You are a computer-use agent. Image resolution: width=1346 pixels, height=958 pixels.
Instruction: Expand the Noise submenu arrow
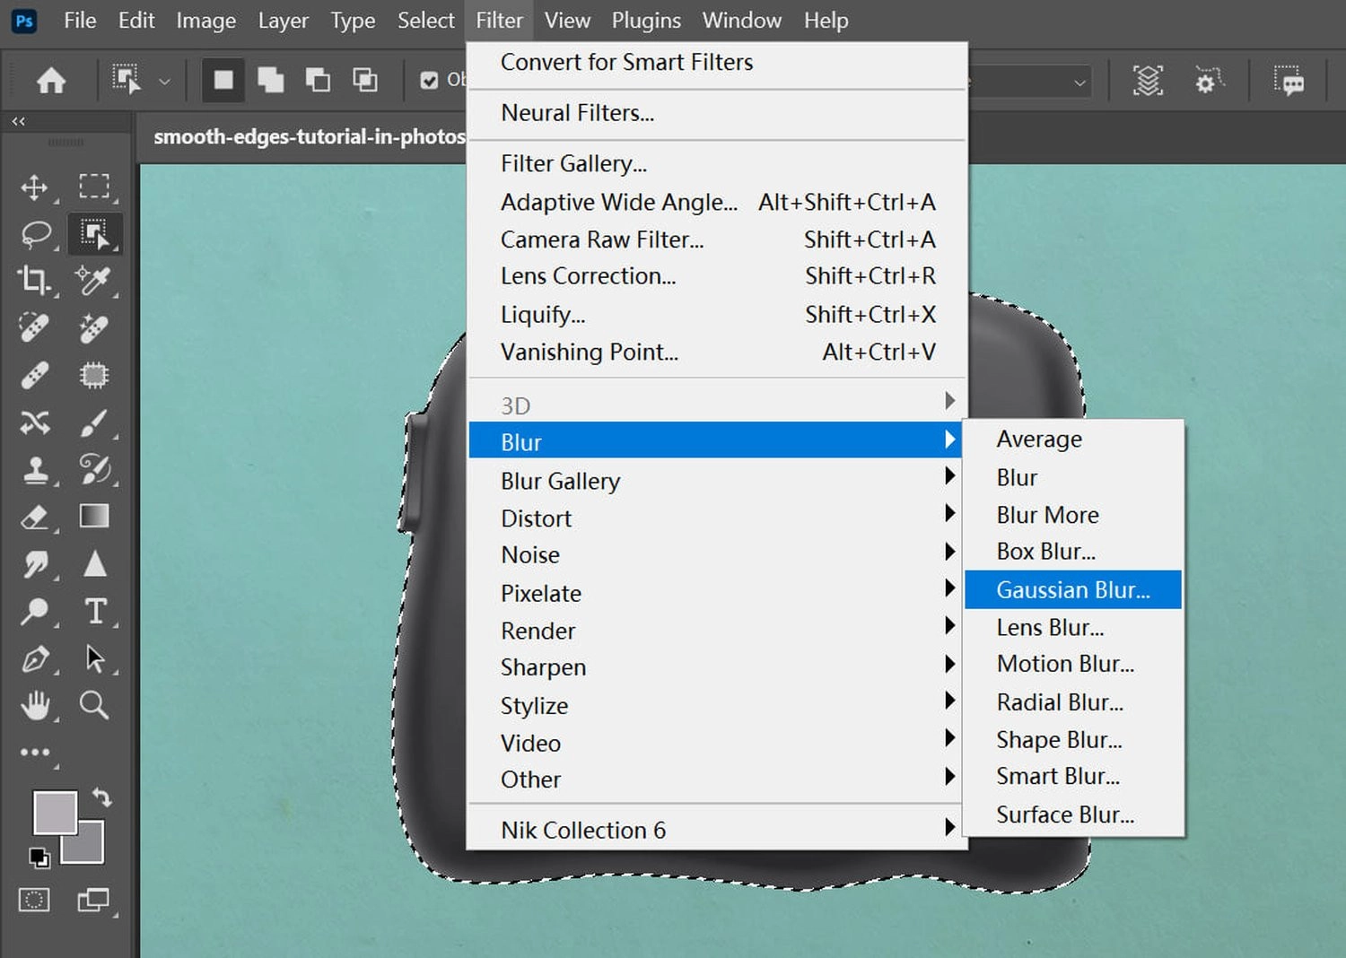949,551
